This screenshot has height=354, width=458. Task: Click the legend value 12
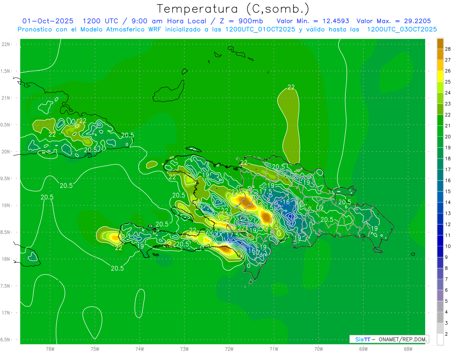click(x=448, y=224)
